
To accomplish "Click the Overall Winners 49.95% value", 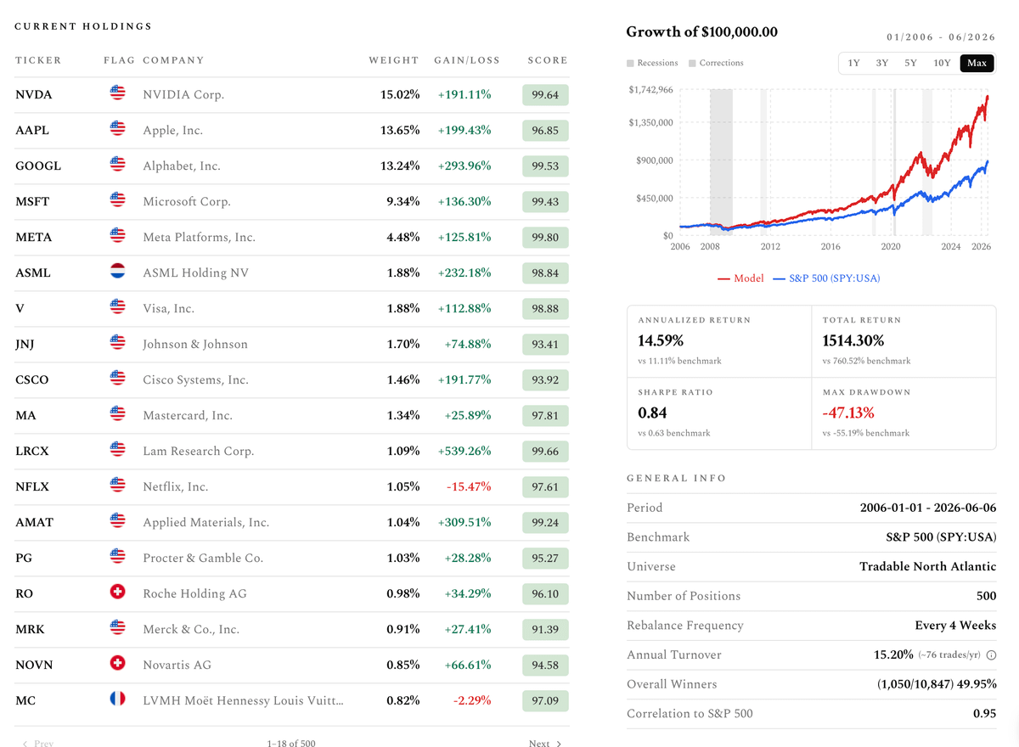I will click(937, 683).
